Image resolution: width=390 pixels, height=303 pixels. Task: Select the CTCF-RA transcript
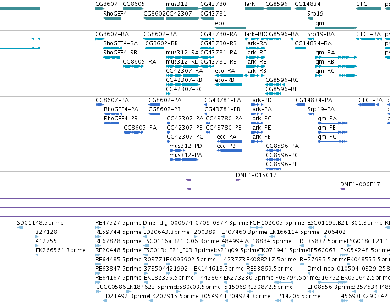pos(369,39)
